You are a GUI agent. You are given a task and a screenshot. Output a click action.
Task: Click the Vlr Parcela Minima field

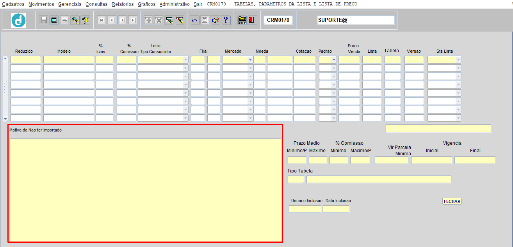(392, 160)
